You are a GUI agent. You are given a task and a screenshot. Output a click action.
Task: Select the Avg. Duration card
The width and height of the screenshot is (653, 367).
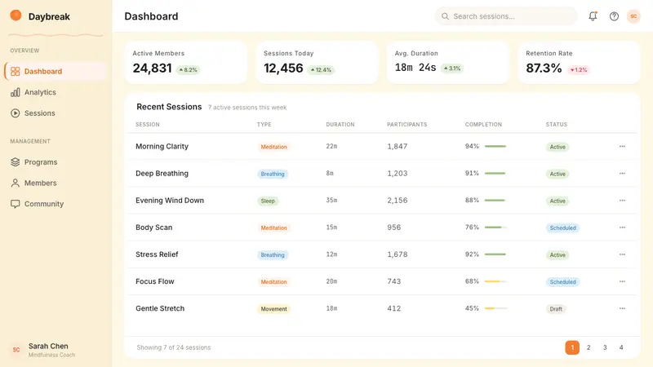(448, 63)
